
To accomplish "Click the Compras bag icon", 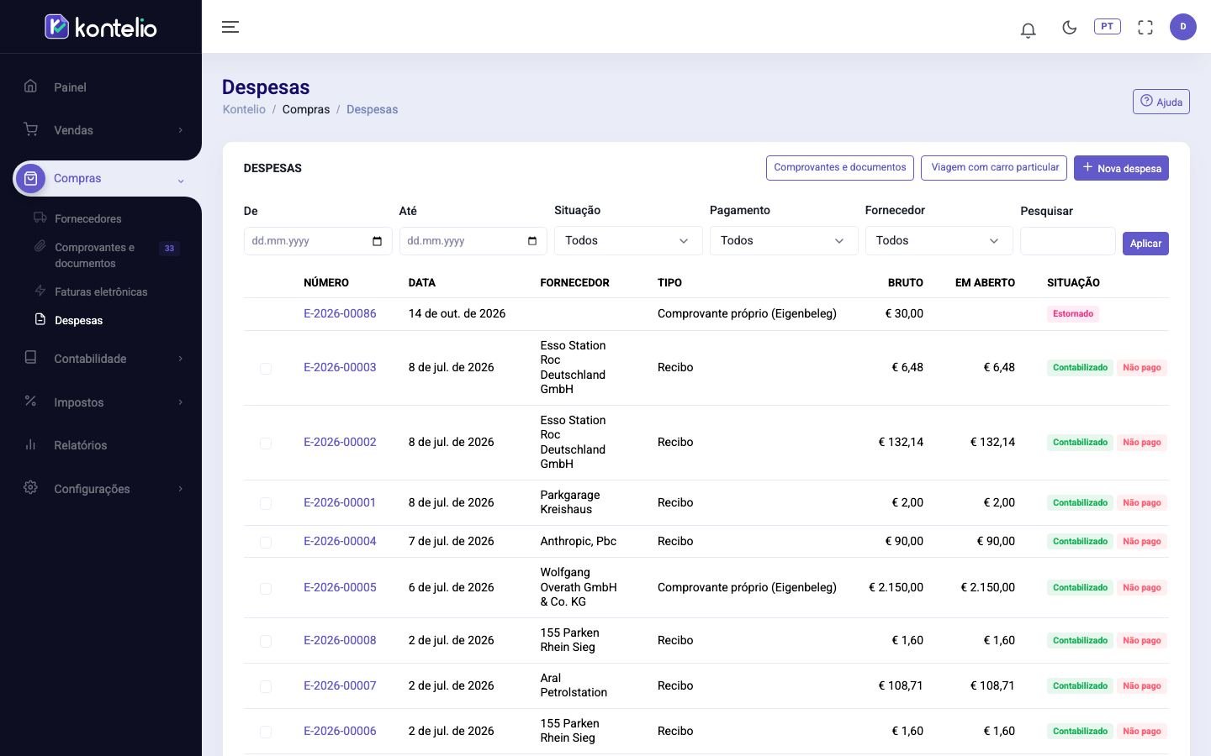I will click(x=30, y=178).
